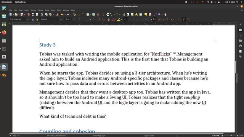The image size is (244, 137).
Task: Click Insert Table icon
Action: pos(88,14)
